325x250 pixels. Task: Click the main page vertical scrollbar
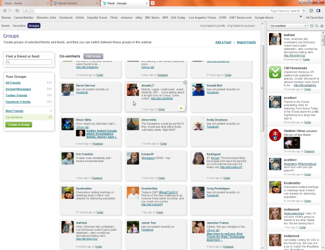click(x=262, y=88)
